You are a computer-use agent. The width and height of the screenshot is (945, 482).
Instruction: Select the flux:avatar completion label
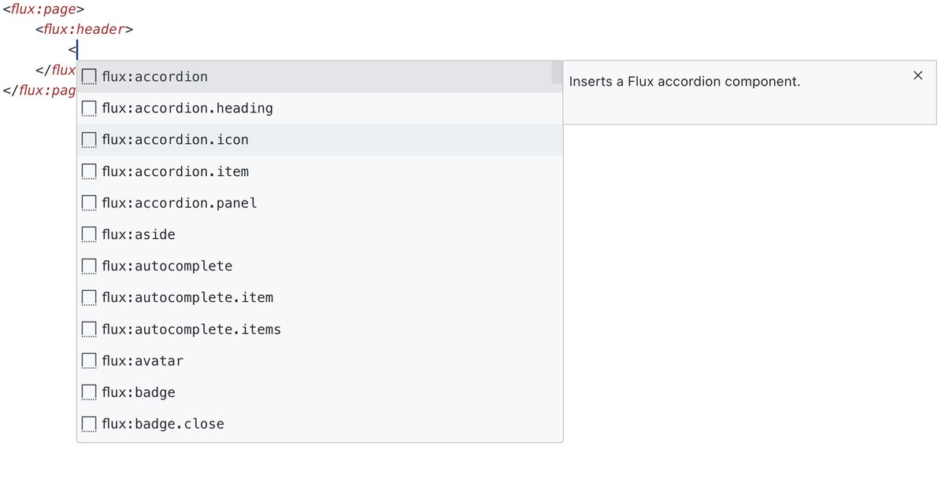[143, 361]
